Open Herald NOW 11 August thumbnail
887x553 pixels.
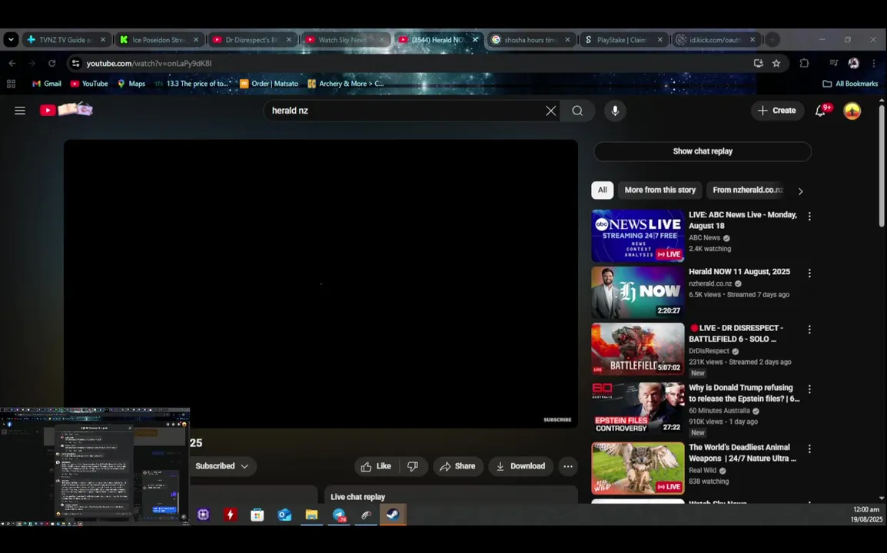pos(637,293)
